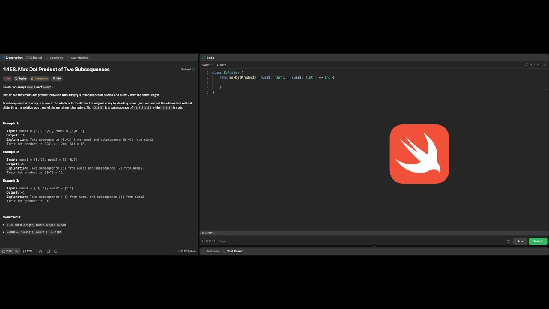Viewport: 549px width, 309px height.
Task: Like the problem with thumbs up
Action: tap(7, 251)
